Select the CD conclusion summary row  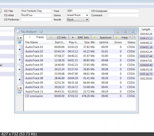click(80, 96)
